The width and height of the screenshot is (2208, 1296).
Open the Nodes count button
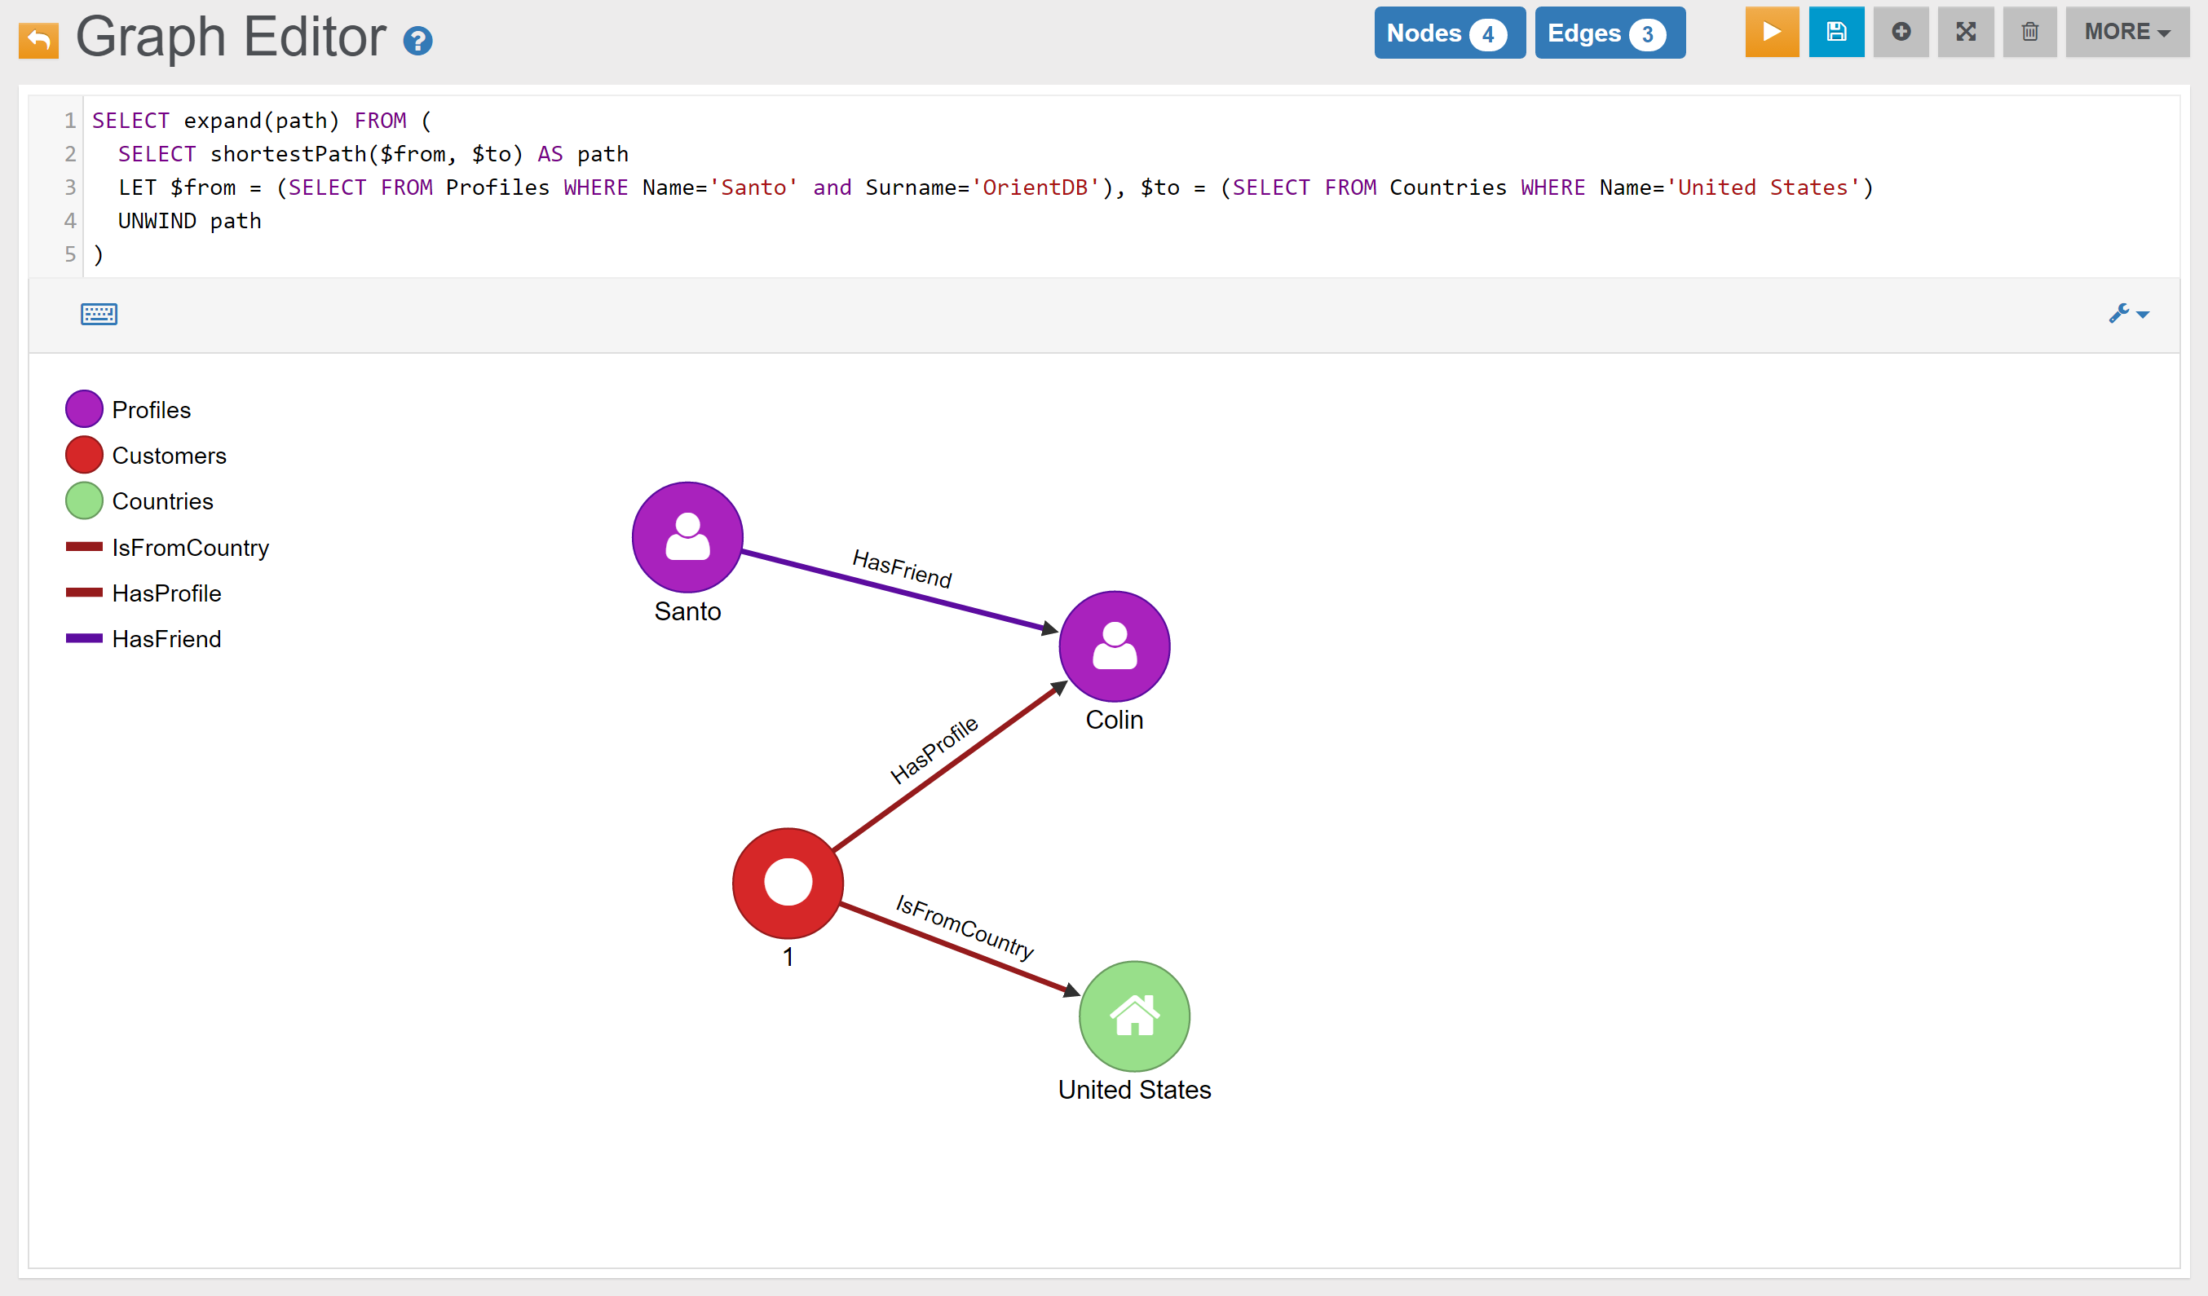1448,33
